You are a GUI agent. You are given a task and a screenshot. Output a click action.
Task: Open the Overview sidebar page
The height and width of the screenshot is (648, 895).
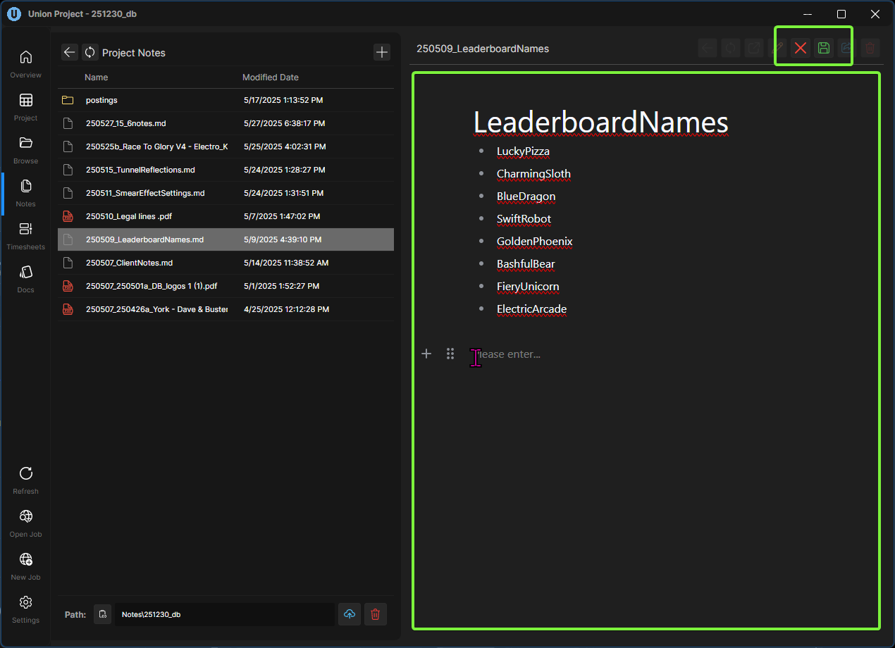coord(25,63)
